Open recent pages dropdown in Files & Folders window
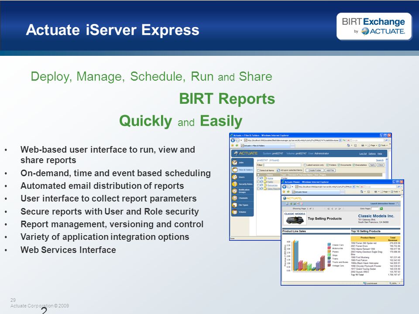 click(x=241, y=140)
